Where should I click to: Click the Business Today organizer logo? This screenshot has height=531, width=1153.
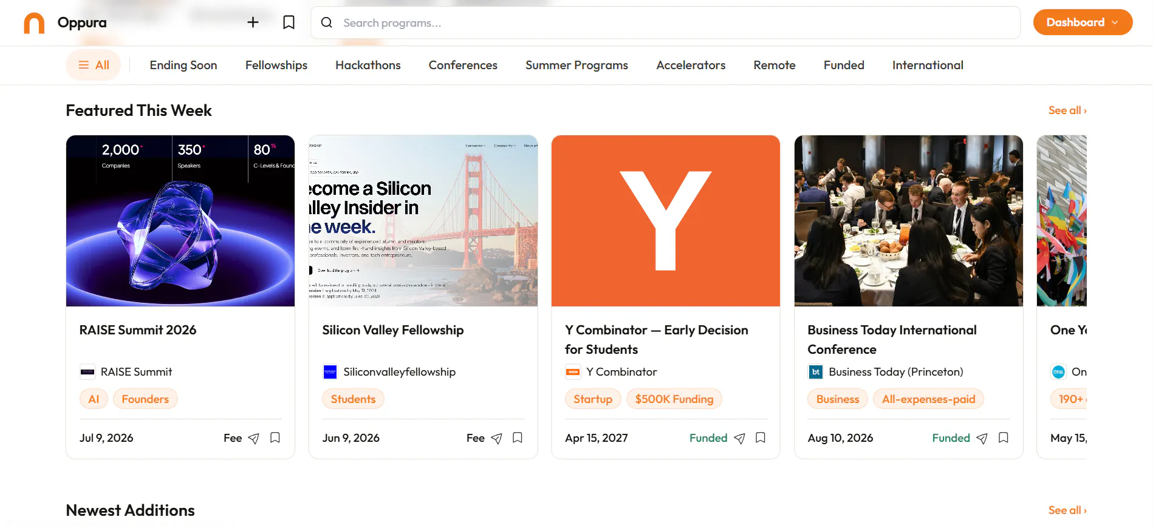pos(816,372)
